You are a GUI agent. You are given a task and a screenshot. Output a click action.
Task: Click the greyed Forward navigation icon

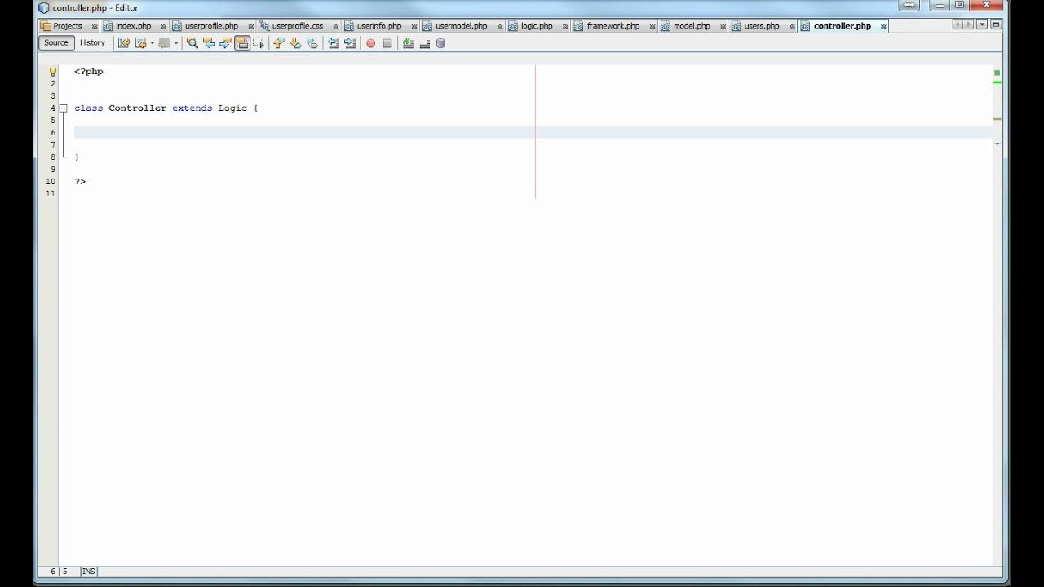click(164, 42)
